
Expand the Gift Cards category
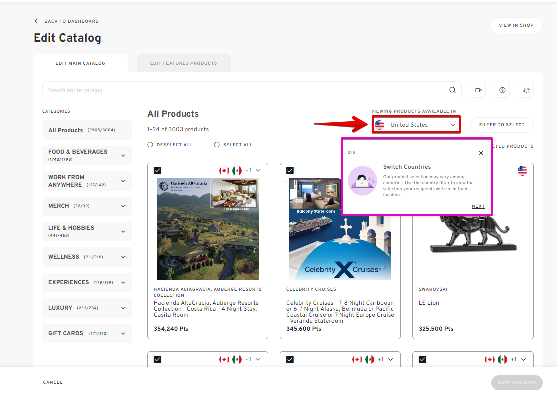pos(123,334)
